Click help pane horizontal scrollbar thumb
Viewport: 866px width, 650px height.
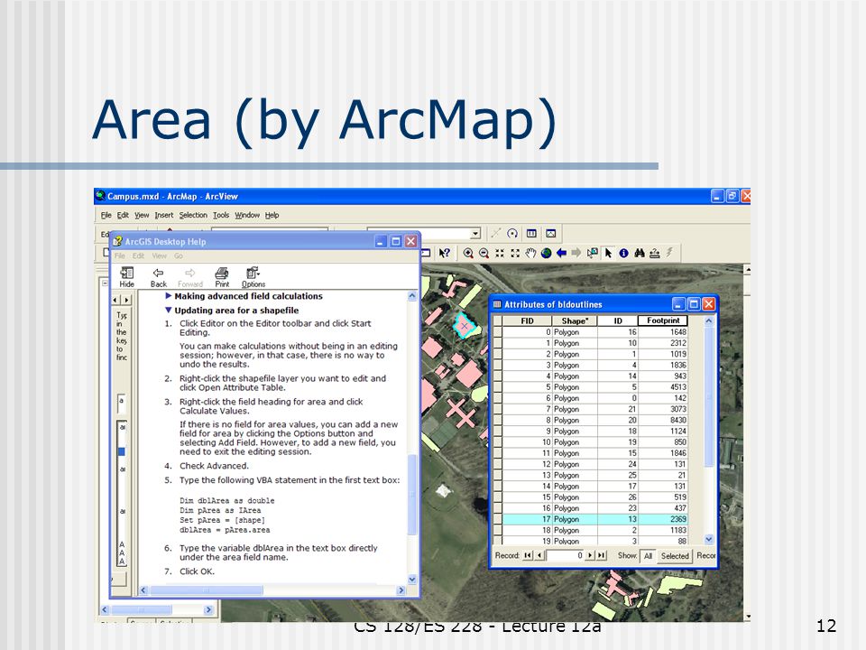tap(206, 590)
